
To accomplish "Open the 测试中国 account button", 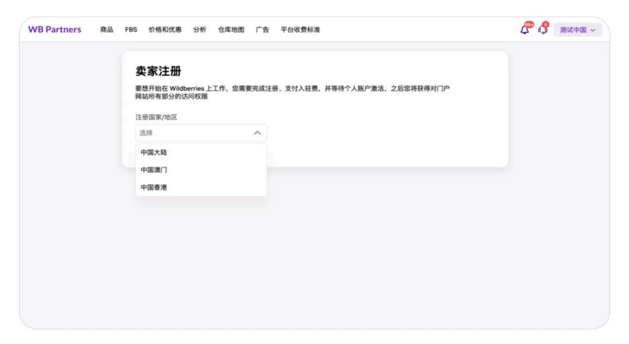I will tap(577, 30).
